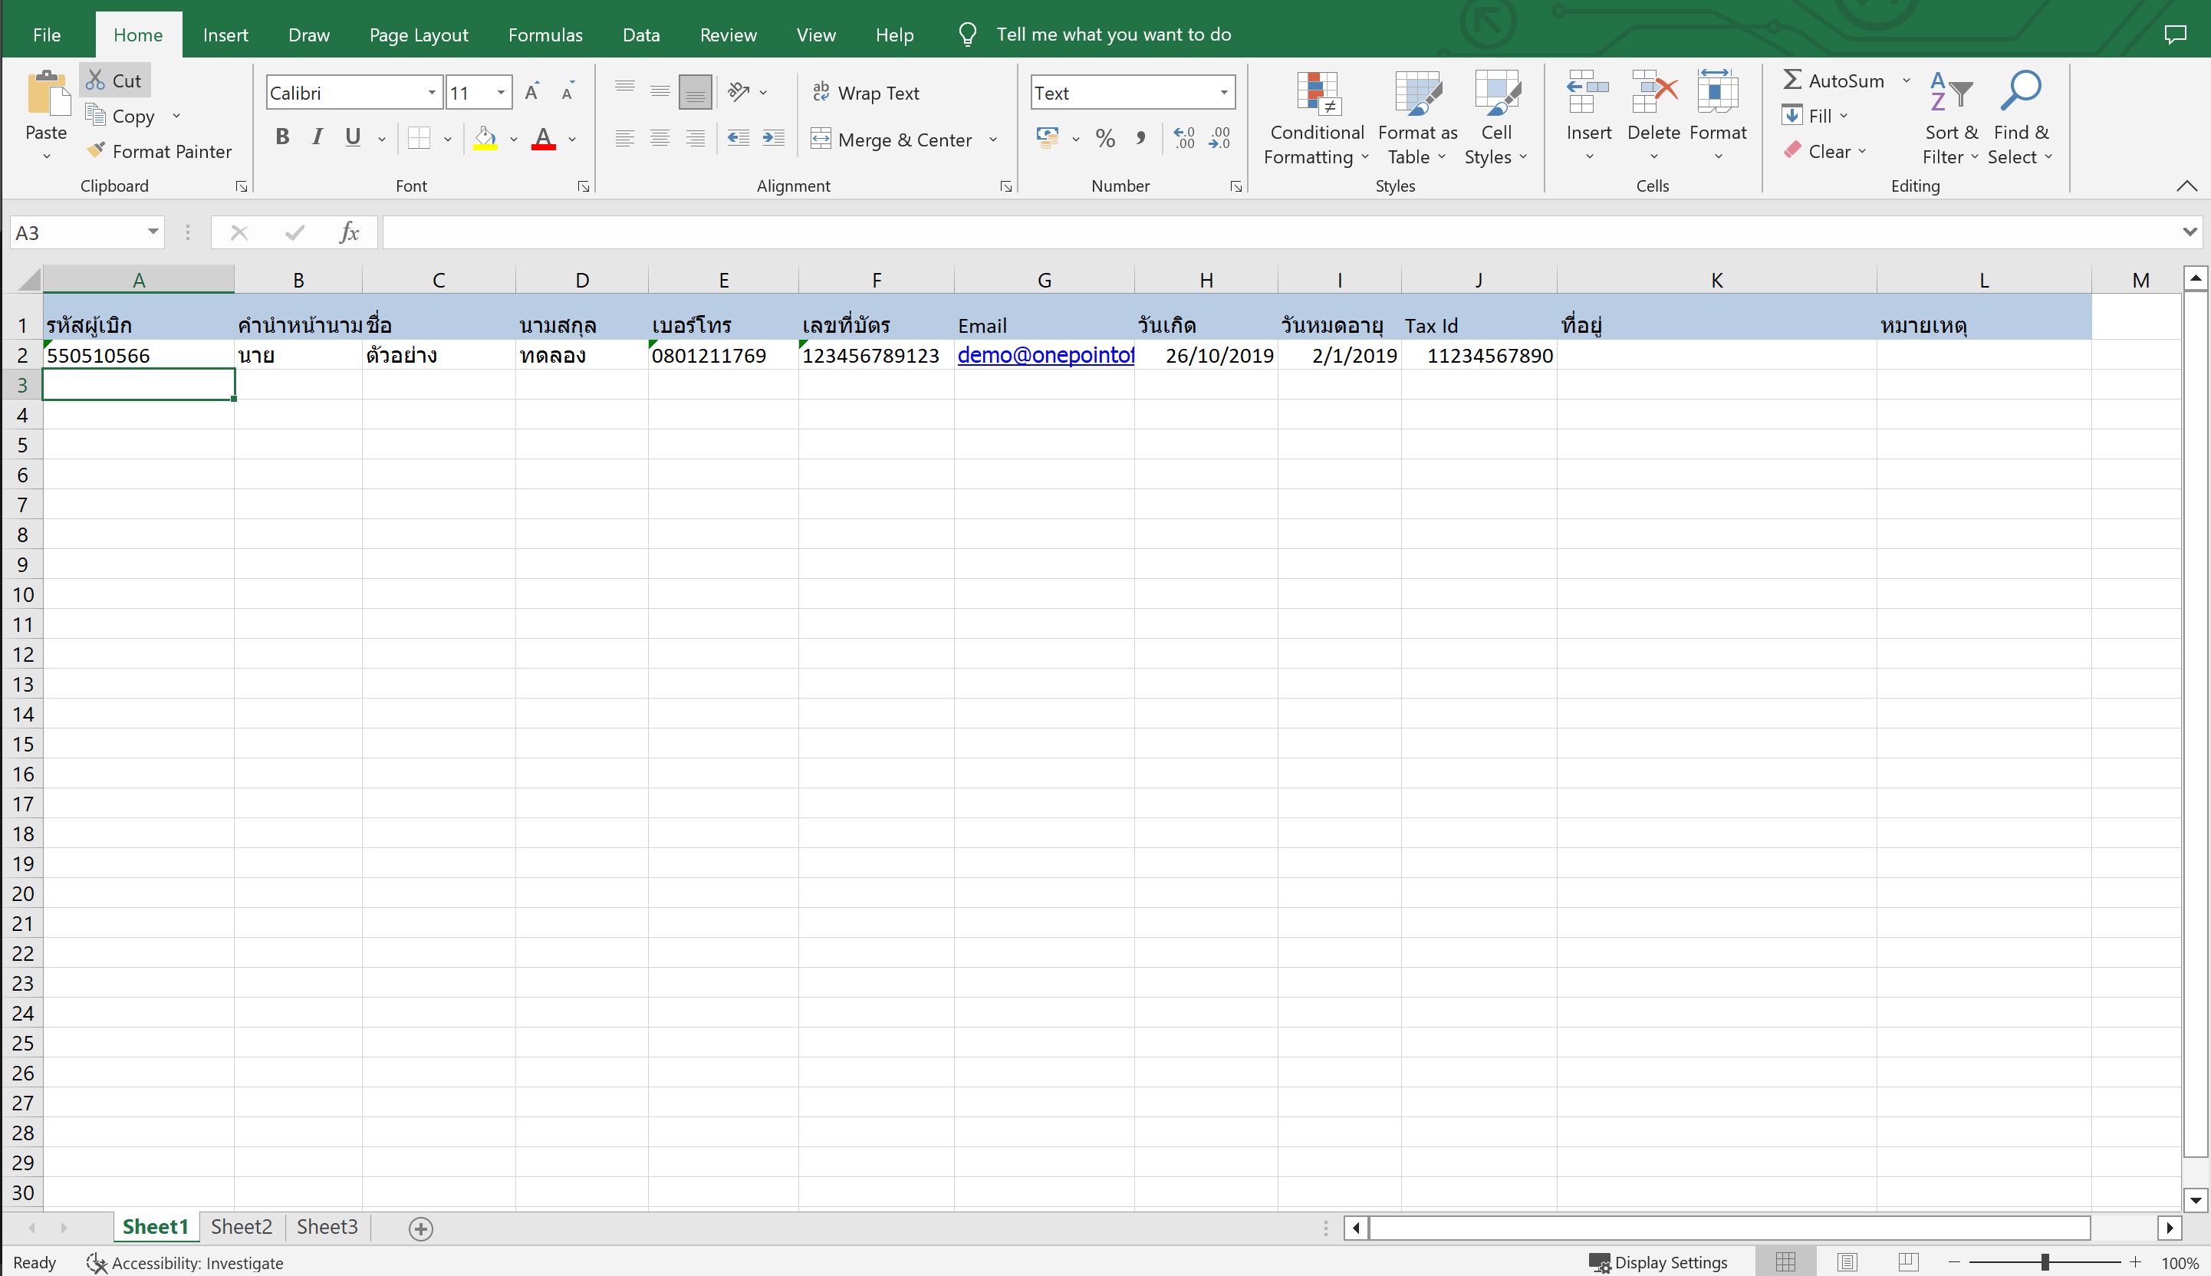Image resolution: width=2211 pixels, height=1276 pixels.
Task: Click Increase Indent icon
Action: [x=774, y=139]
